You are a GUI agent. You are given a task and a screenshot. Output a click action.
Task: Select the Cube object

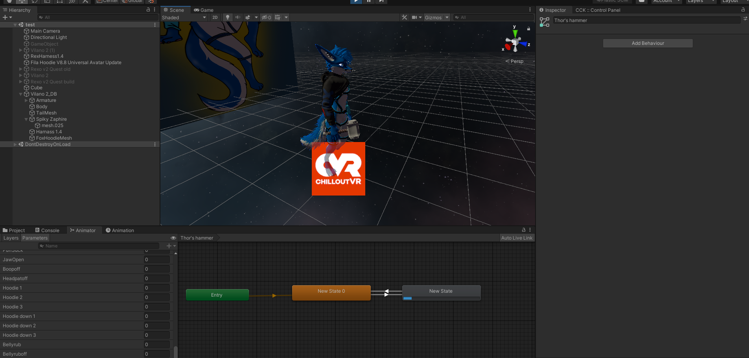[36, 88]
